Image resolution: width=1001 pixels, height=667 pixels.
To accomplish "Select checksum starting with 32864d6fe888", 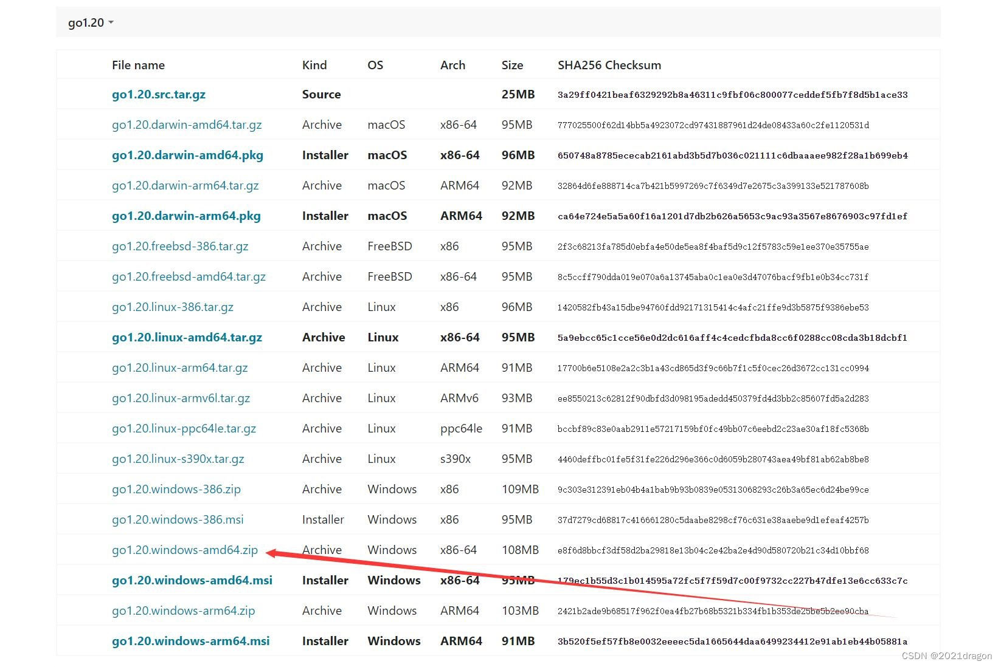I will 713,186.
